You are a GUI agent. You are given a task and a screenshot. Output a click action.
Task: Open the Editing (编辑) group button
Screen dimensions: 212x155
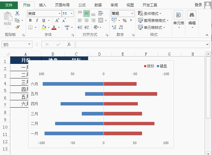192,20
